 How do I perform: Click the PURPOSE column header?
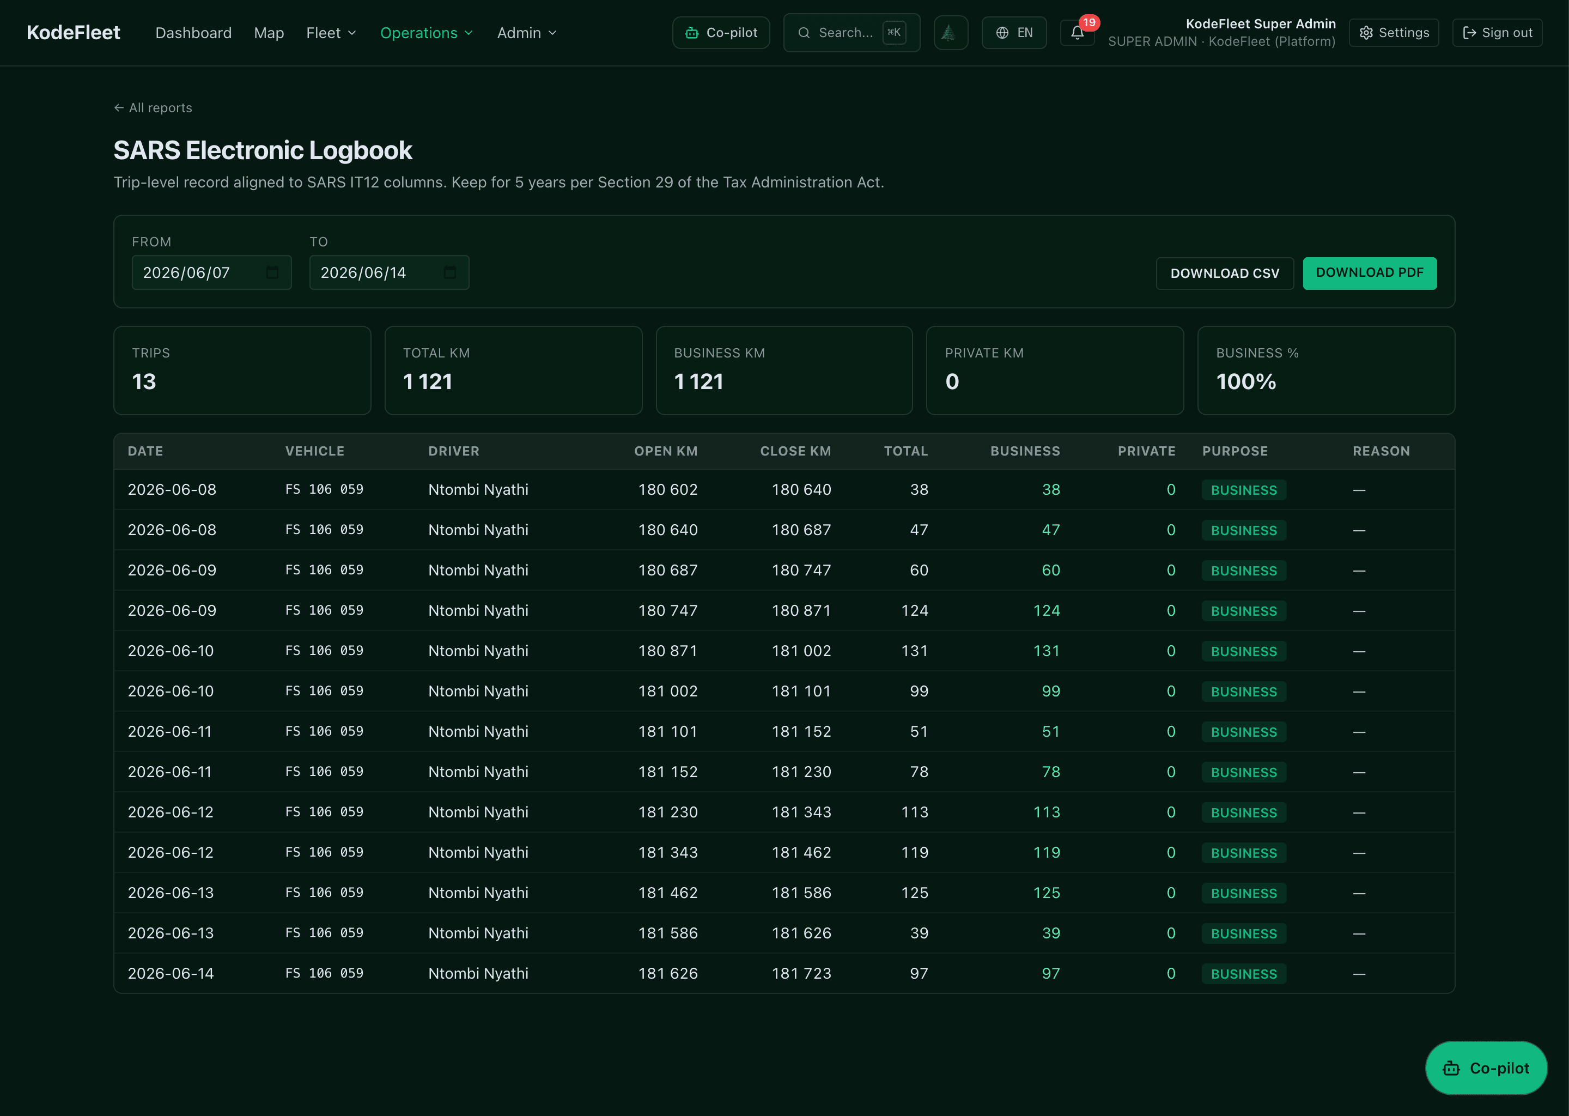click(1234, 451)
